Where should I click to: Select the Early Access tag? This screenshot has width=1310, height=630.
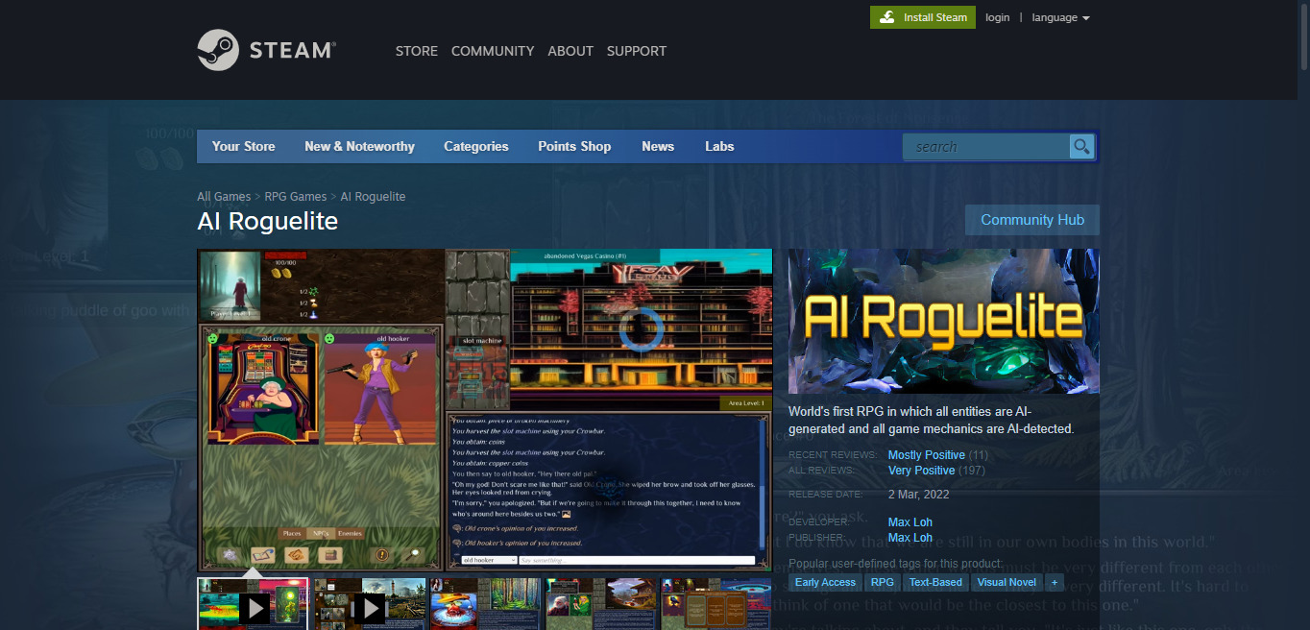(825, 582)
